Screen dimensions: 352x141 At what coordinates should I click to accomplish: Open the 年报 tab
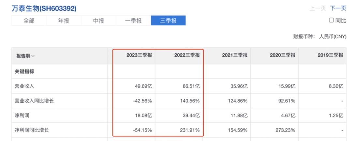[64, 21]
